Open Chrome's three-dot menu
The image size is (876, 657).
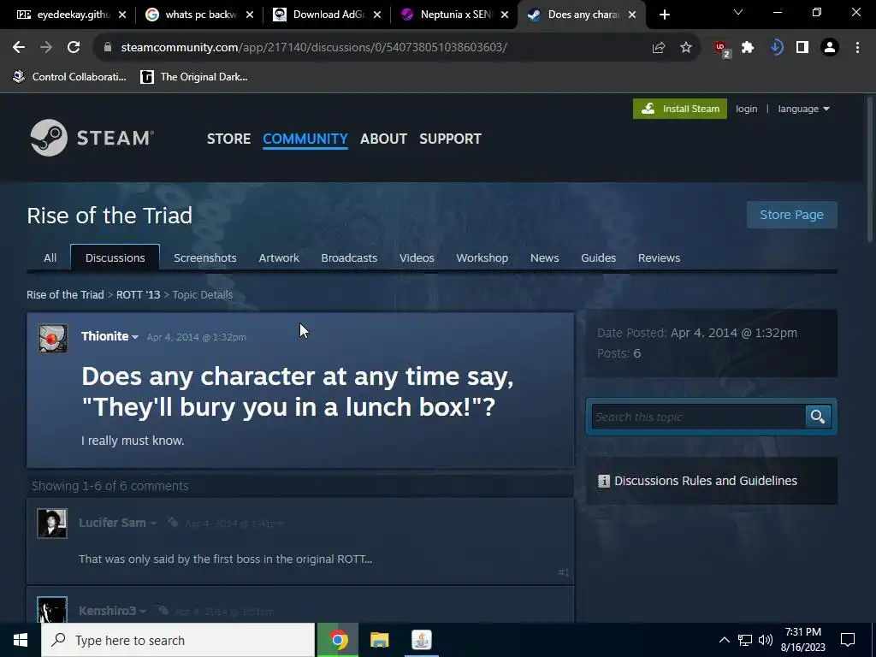click(857, 48)
